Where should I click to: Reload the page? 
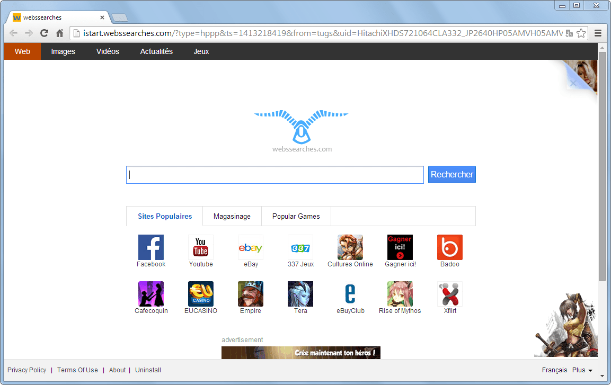click(x=44, y=33)
